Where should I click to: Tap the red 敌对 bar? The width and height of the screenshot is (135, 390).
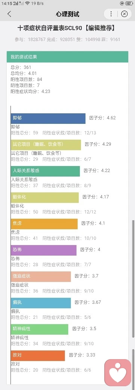click(x=38, y=356)
